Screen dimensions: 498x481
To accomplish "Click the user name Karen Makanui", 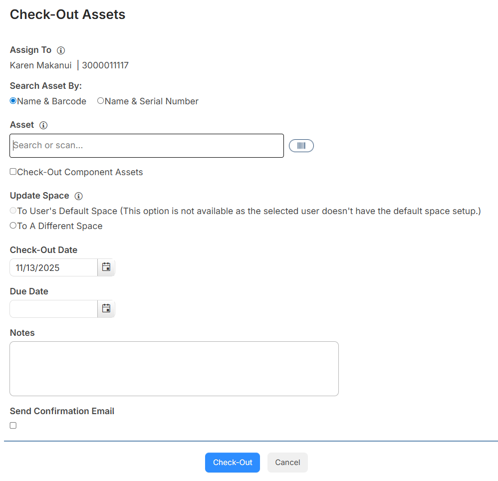I will pos(40,65).
